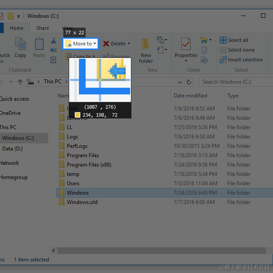Expand the Properties dropdown arrow
Image resolution: width=273 pixels, height=273 pixels.
click(186, 61)
